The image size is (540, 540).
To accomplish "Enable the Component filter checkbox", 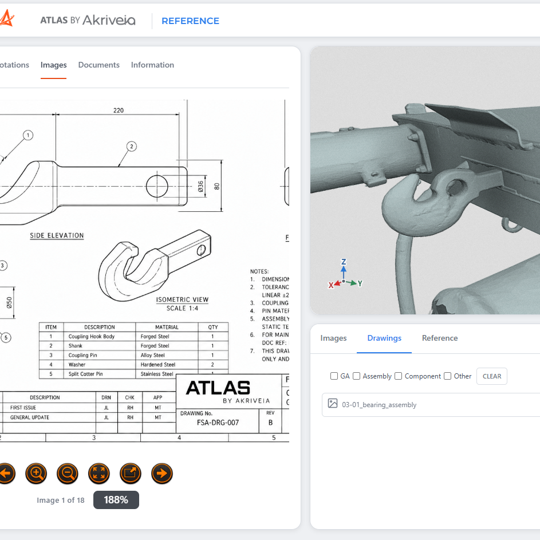I will click(398, 376).
